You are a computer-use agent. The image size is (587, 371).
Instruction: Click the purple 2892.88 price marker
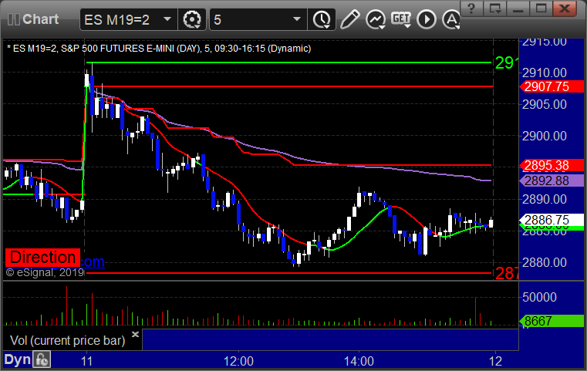tap(551, 180)
